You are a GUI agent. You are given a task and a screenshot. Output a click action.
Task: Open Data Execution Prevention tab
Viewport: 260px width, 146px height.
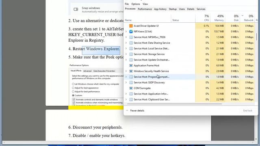point(104,71)
